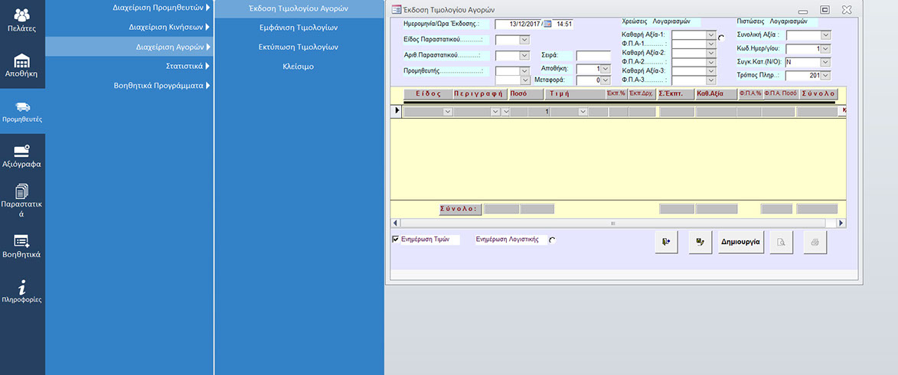This screenshot has width=898, height=375.
Task: Open the Εμφάνιση Τιμολογίων menu item
Action: 299,28
